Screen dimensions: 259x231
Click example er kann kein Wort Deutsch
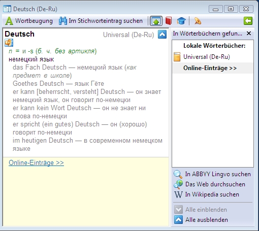pyautogui.click(x=52, y=108)
